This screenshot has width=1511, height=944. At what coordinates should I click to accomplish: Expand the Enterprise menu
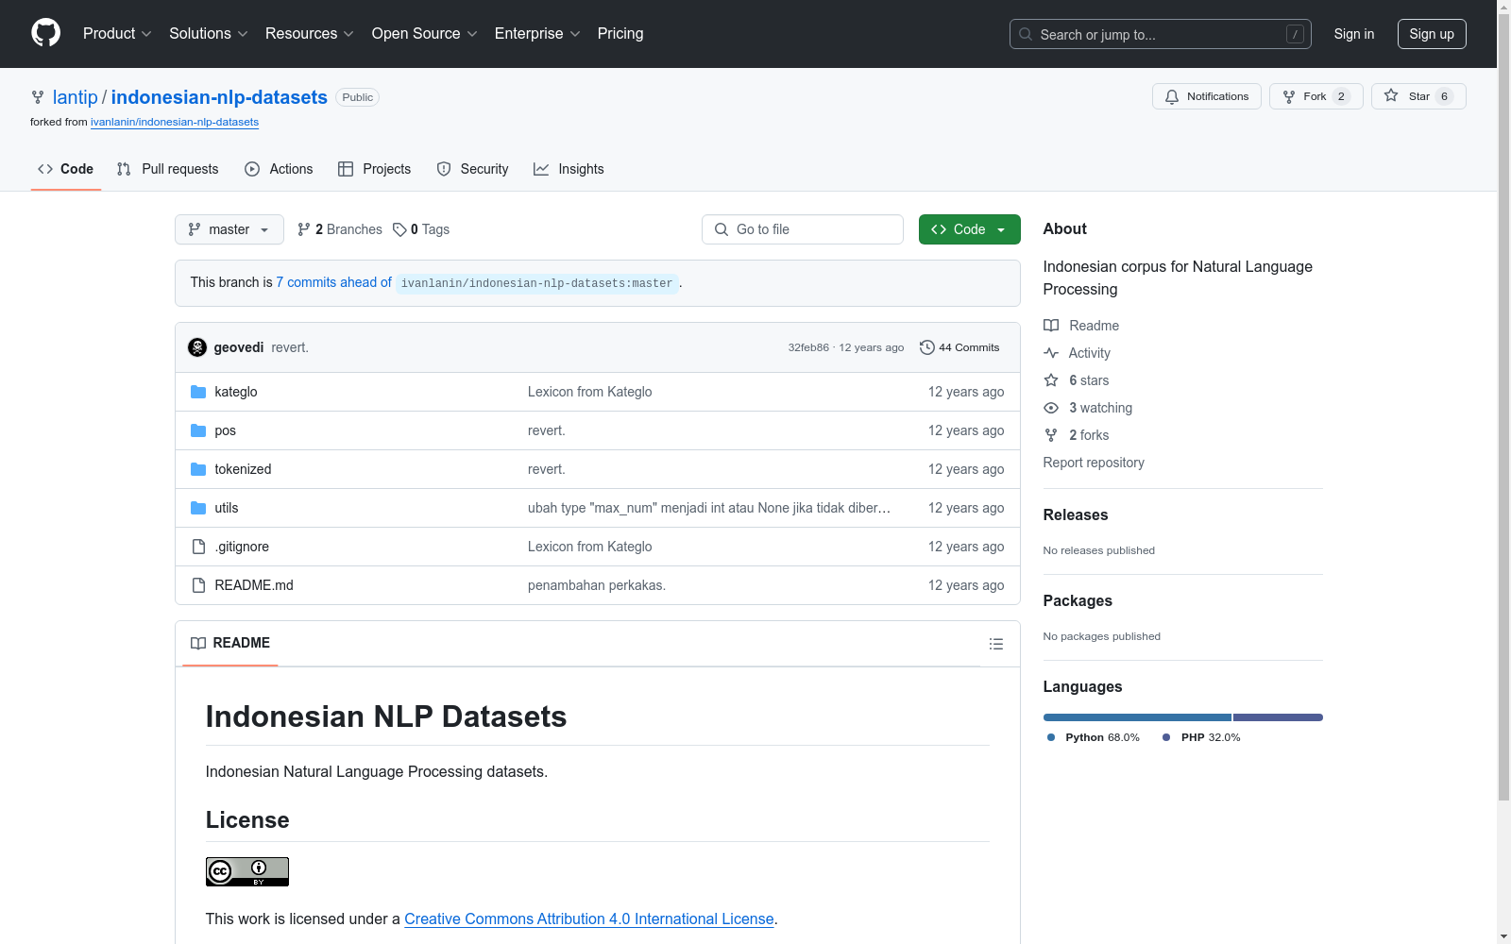coord(537,33)
